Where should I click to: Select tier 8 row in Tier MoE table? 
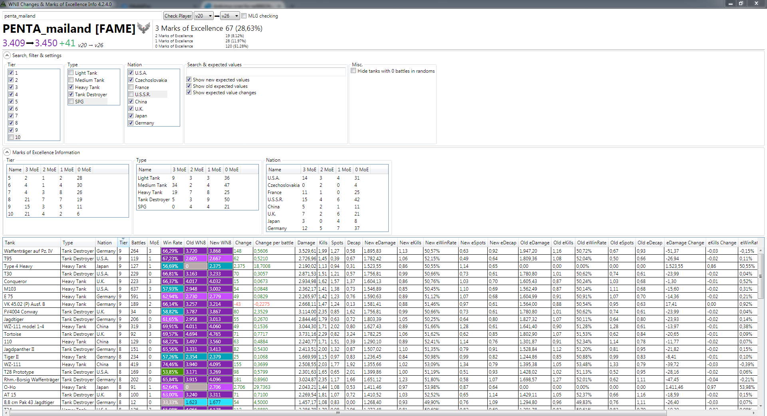pos(68,200)
